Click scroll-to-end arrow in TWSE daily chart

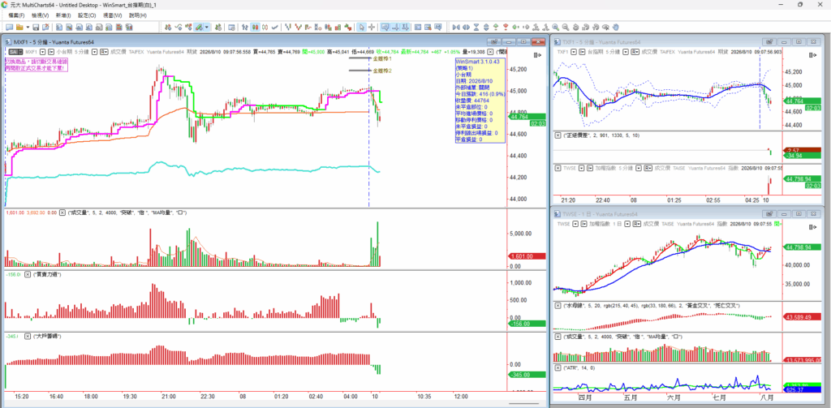[812, 227]
